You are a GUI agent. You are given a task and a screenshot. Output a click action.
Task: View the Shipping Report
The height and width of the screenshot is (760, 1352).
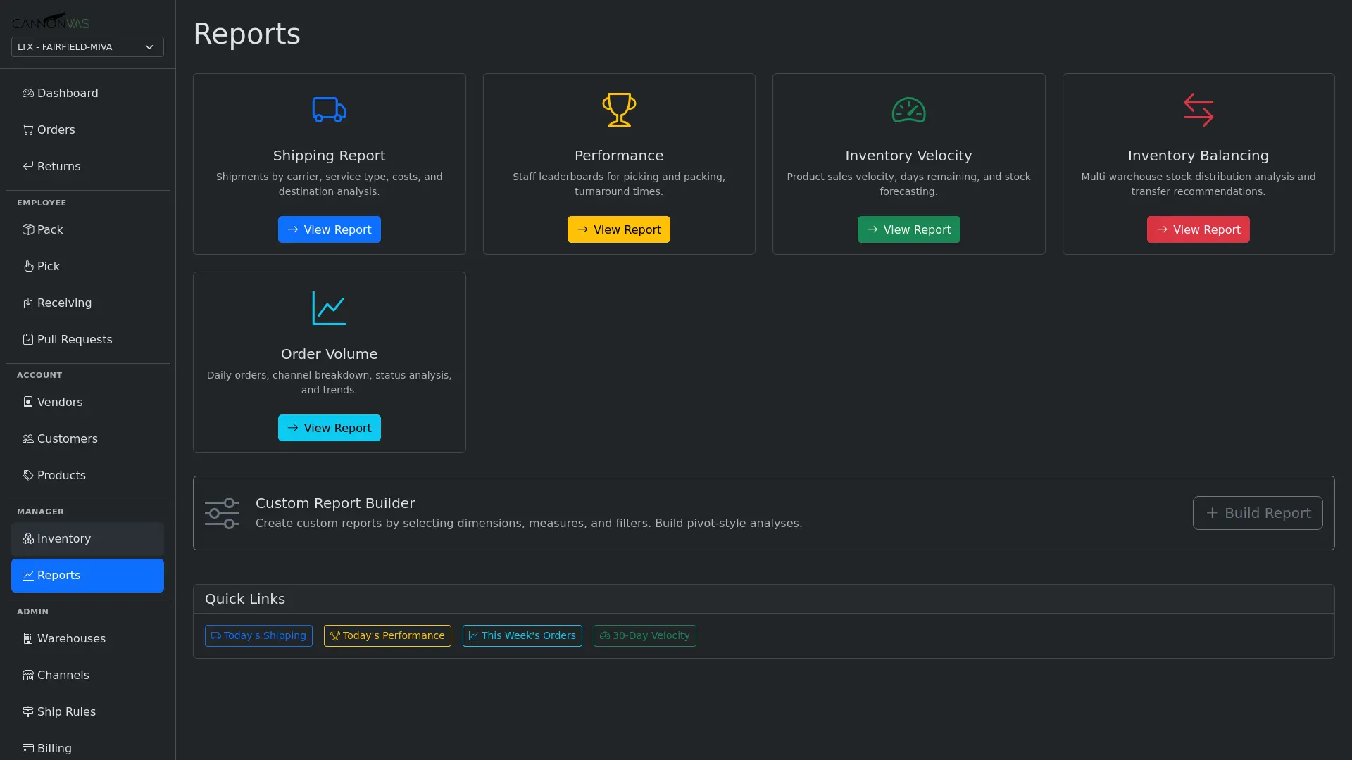pyautogui.click(x=329, y=229)
